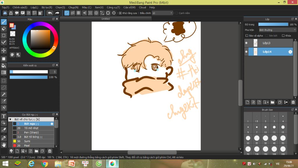Delete brush with brush panel trash icon
Screen dimensions: 298x168
tap(49, 151)
